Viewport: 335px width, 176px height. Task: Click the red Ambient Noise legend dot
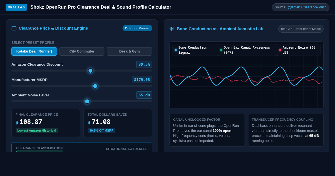280,50
